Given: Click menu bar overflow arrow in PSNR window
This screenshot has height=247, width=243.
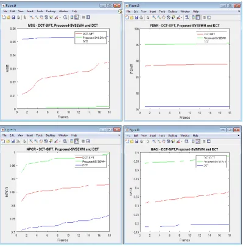Looking at the screenshot, I should [x=239, y=12].
